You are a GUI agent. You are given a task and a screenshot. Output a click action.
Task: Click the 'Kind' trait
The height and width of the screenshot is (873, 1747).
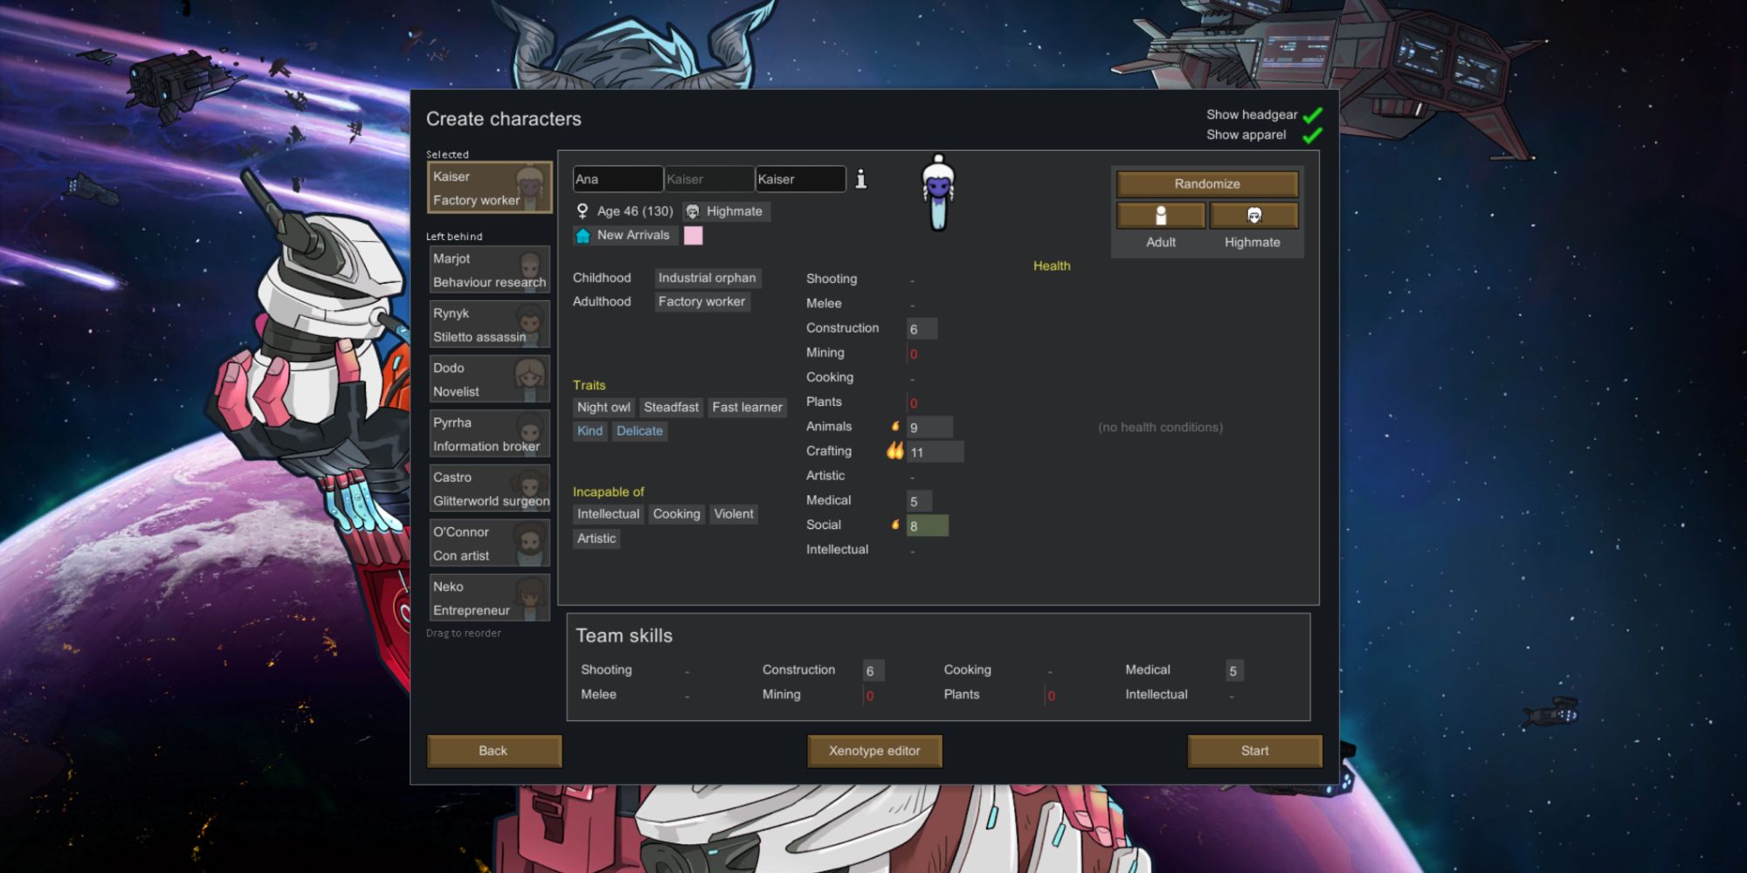click(x=590, y=430)
